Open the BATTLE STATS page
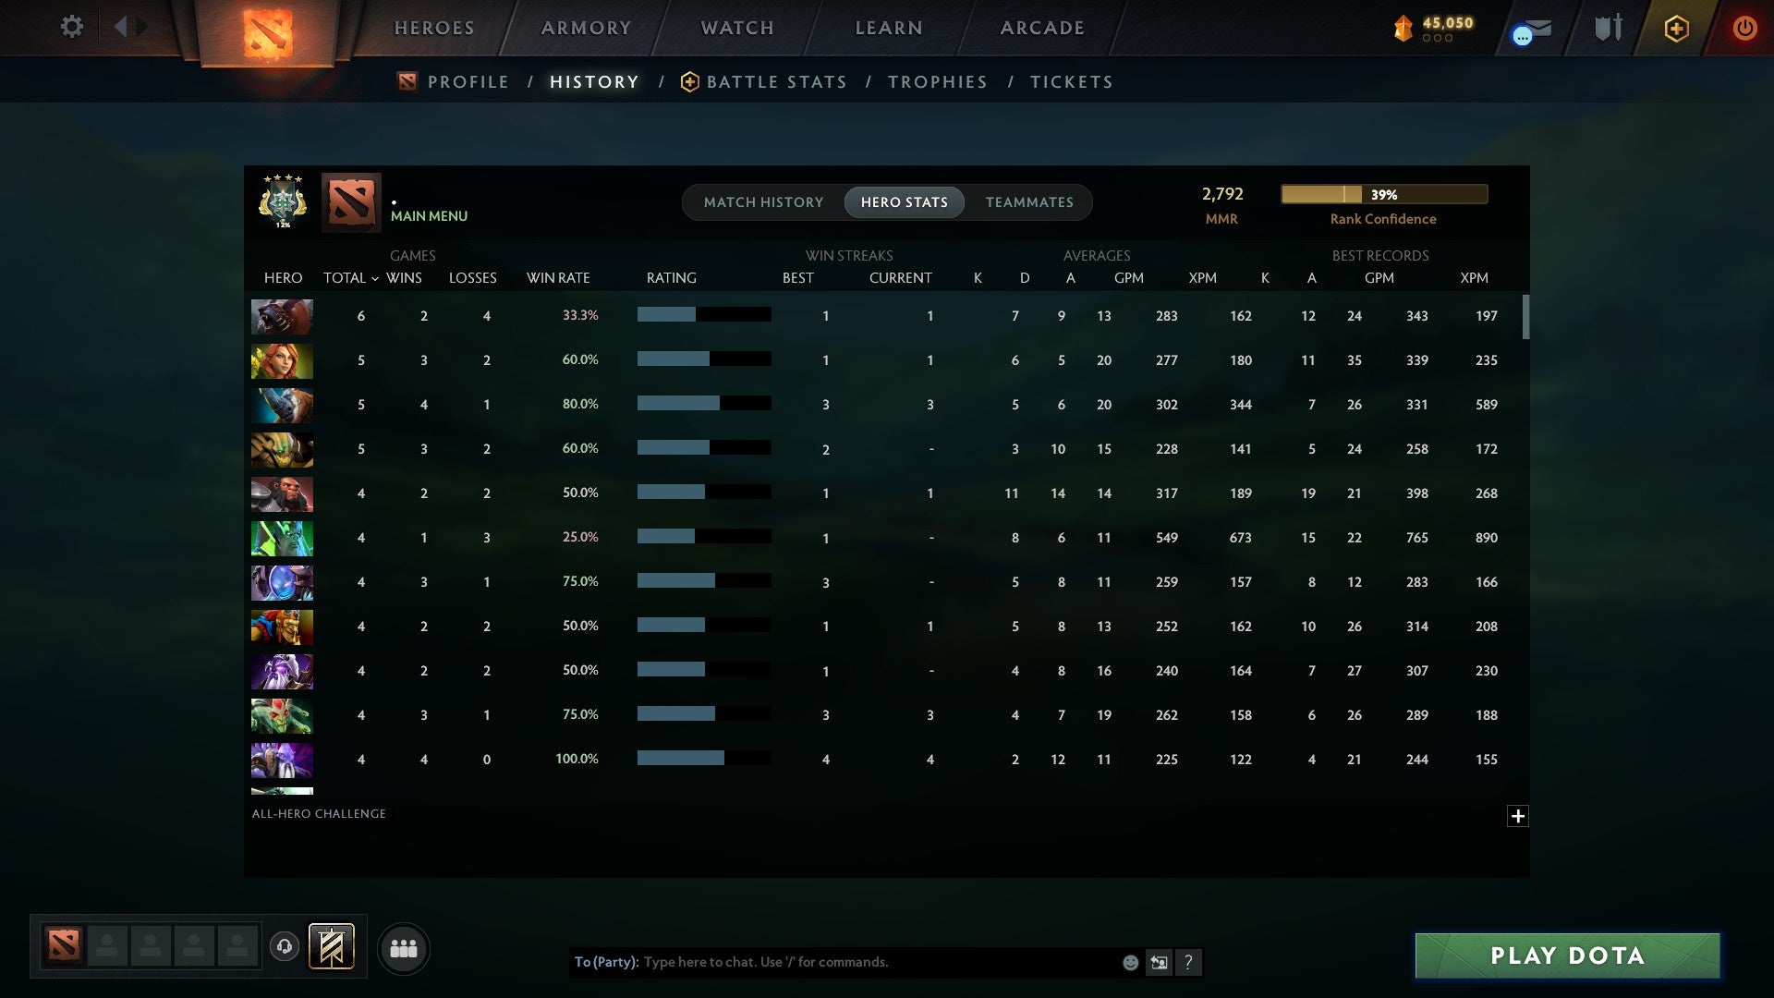This screenshot has width=1774, height=998. click(776, 81)
